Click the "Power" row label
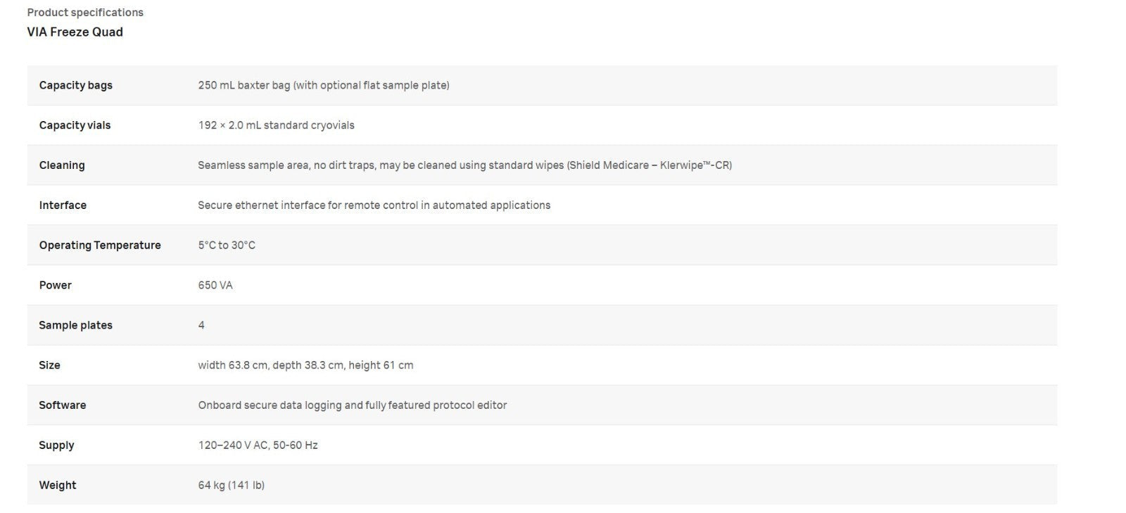Viewport: 1126px width, 513px height. click(55, 286)
